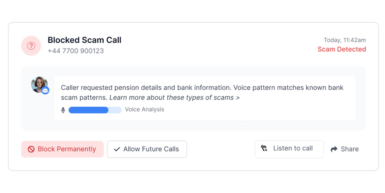Expand details via the arrow after scams link
Screen dimensions: 385x193
pos(238,97)
